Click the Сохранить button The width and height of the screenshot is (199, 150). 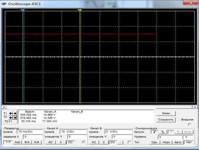(x=166, y=120)
